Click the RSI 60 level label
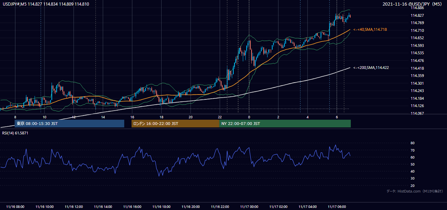The width and height of the screenshot is (447, 210). coord(412,157)
